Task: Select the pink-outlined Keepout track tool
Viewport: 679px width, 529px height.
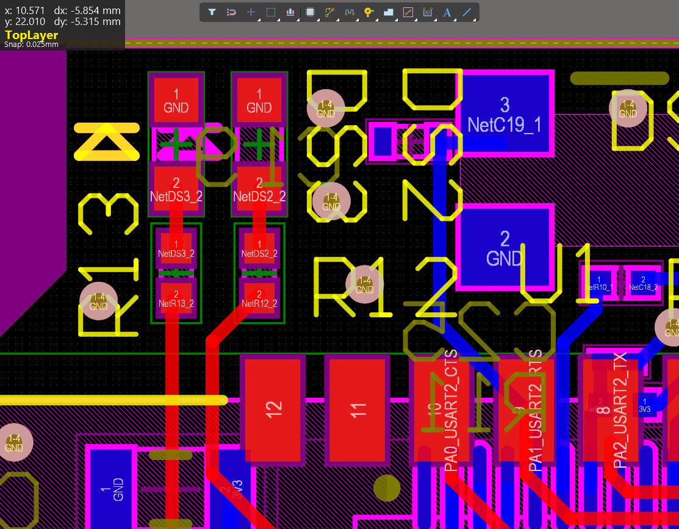Action: (x=408, y=12)
